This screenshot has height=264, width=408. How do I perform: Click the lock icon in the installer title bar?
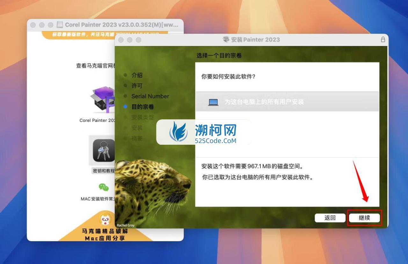point(383,39)
